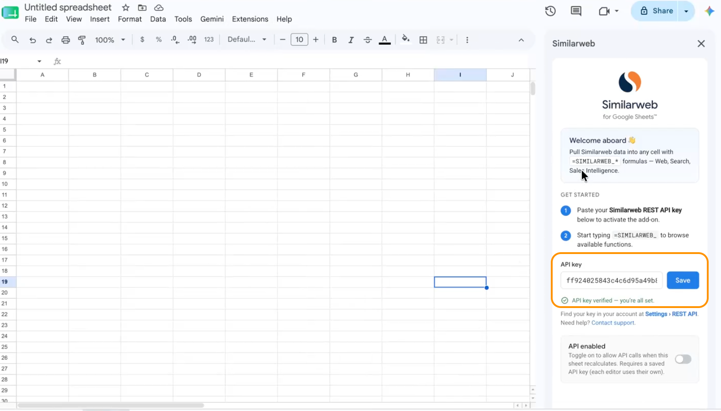721x411 pixels.
Task: Choose a cell fill color
Action: (x=405, y=39)
